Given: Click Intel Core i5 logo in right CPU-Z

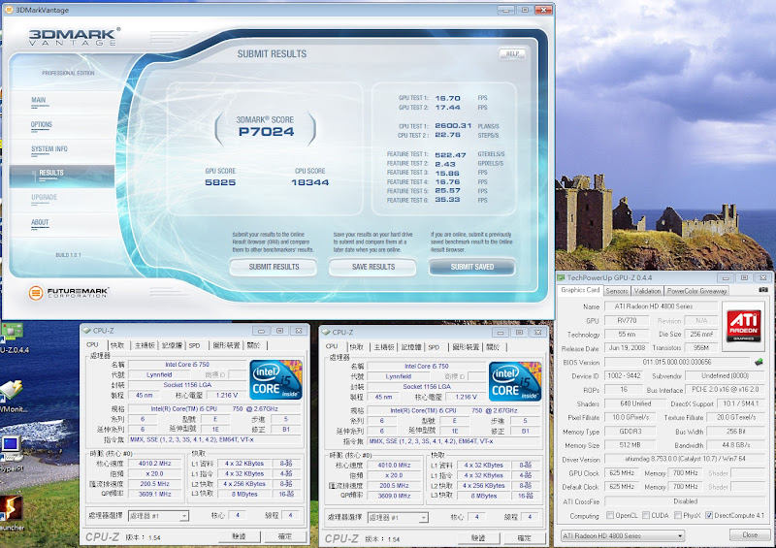Looking at the screenshot, I should [512, 381].
